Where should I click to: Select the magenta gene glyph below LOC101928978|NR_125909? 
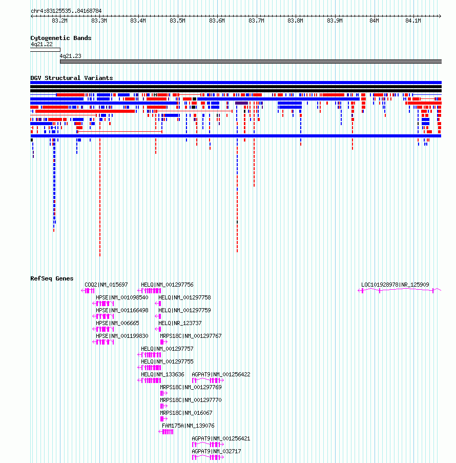point(399,291)
